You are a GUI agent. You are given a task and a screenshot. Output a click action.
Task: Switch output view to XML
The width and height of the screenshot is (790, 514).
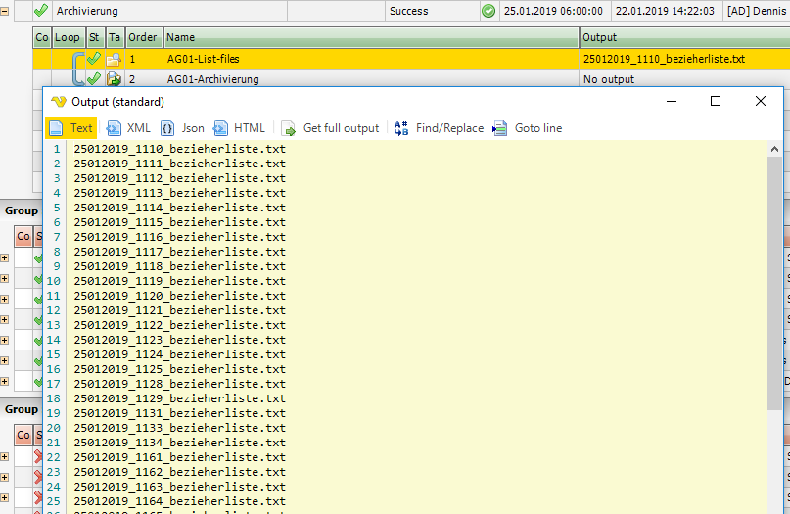[128, 128]
